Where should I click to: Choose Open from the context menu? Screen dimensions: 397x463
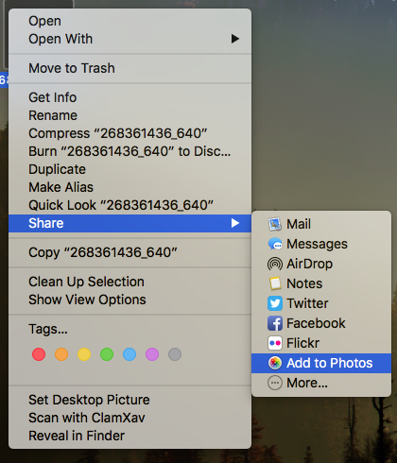129,21
